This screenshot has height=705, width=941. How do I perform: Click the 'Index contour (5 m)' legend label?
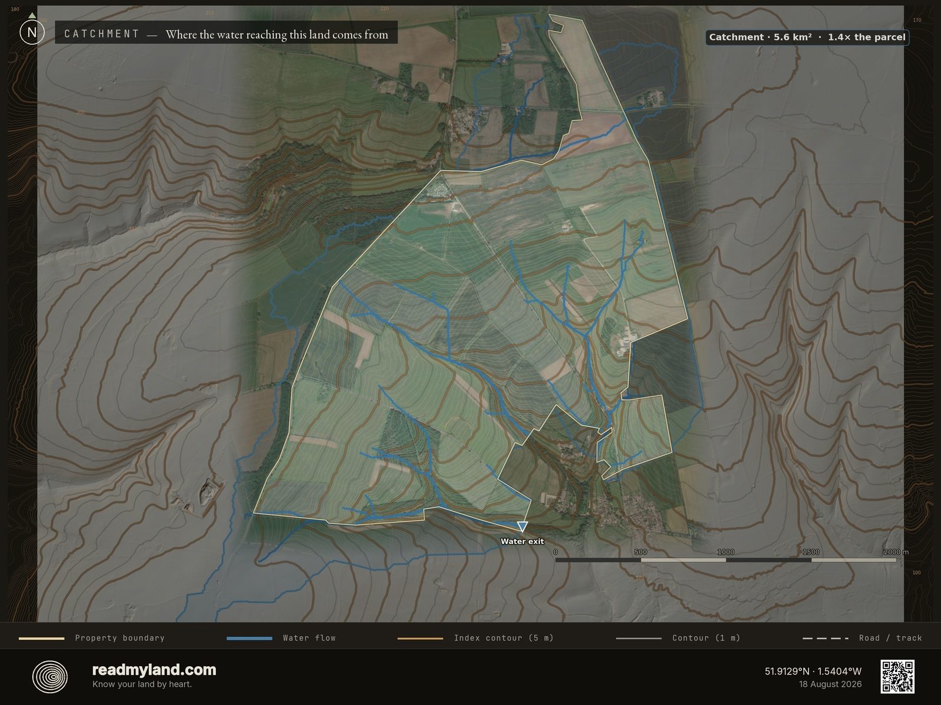[x=504, y=638]
